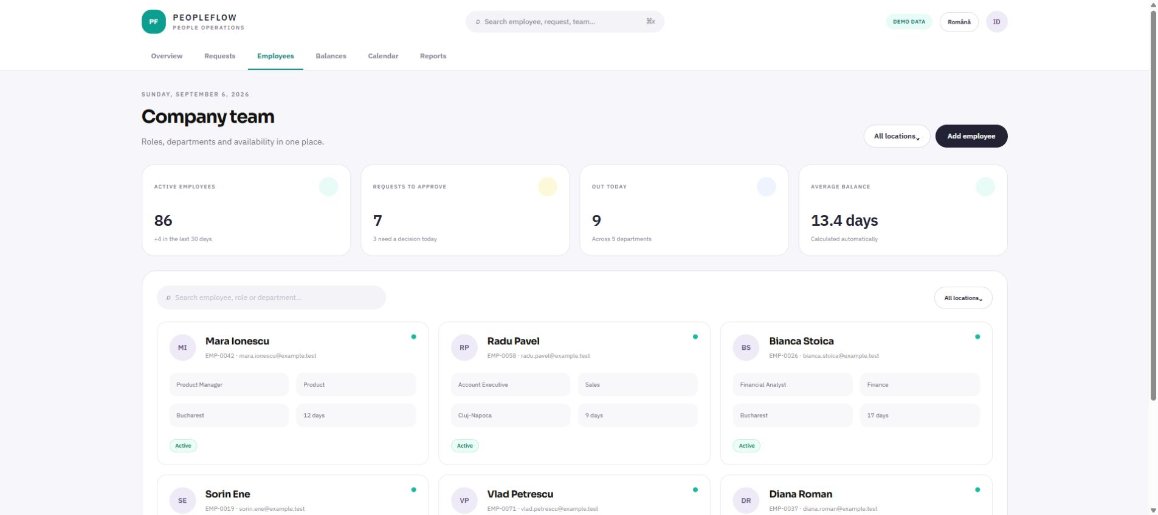The height and width of the screenshot is (515, 1158).
Task: Click the Out Today card circle icon
Action: click(x=766, y=186)
